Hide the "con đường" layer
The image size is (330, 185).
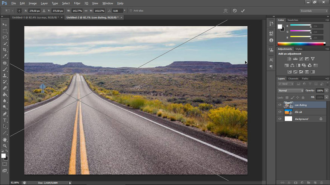pyautogui.click(x=279, y=105)
